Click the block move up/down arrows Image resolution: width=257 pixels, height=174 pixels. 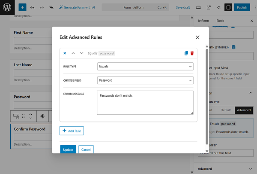point(31,116)
